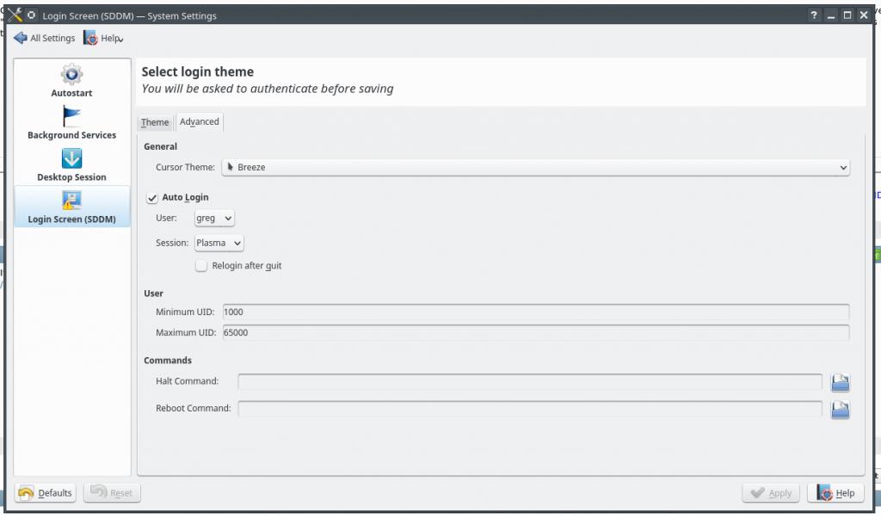Image resolution: width=881 pixels, height=519 pixels.
Task: Click the Minimum UID input field
Action: point(535,312)
